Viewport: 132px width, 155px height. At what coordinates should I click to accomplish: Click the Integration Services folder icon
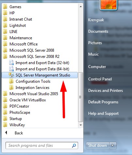[11, 88]
